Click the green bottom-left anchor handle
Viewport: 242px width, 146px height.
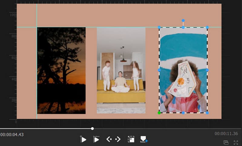[159, 113]
